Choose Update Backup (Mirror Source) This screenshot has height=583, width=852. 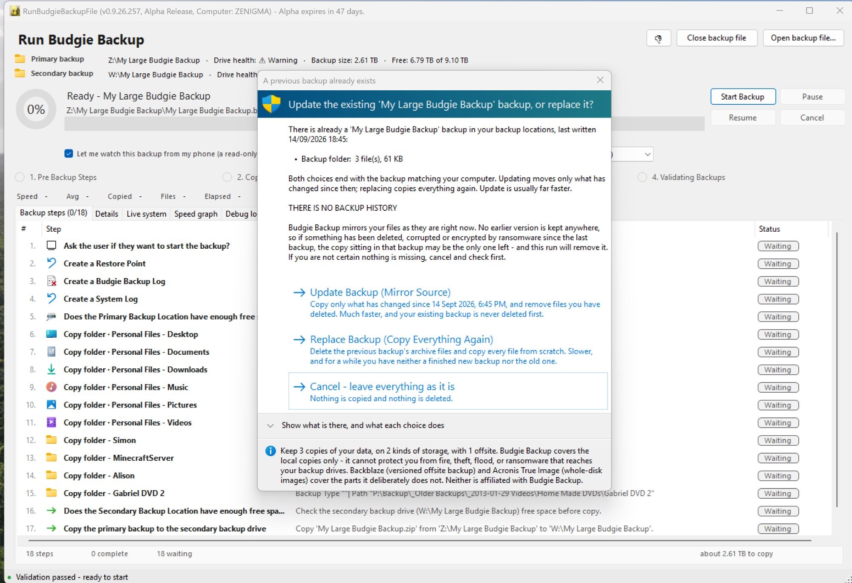click(x=448, y=303)
